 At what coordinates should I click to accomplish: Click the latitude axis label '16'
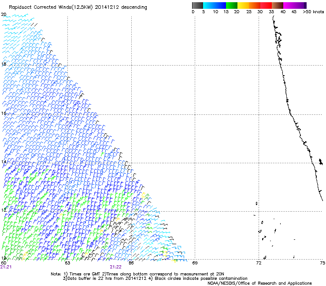coord(4,113)
